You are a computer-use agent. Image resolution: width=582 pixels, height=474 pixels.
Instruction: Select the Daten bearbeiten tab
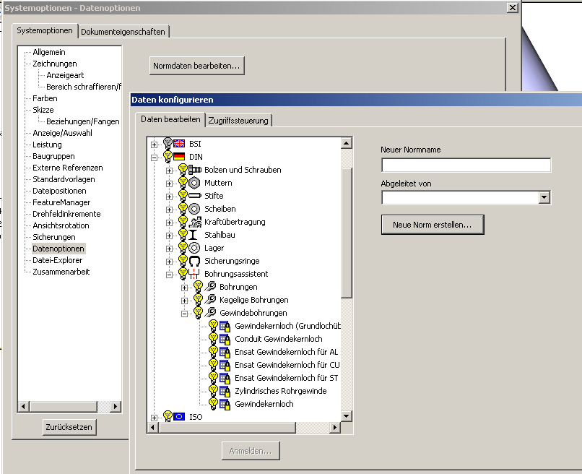click(170, 119)
